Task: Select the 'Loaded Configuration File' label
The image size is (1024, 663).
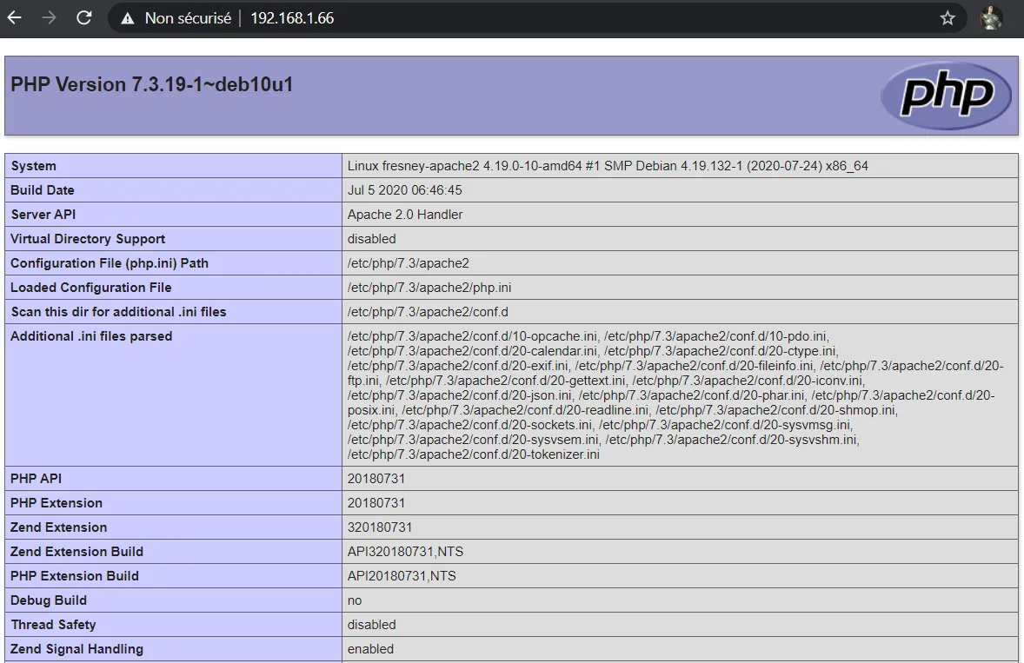Action: 90,287
